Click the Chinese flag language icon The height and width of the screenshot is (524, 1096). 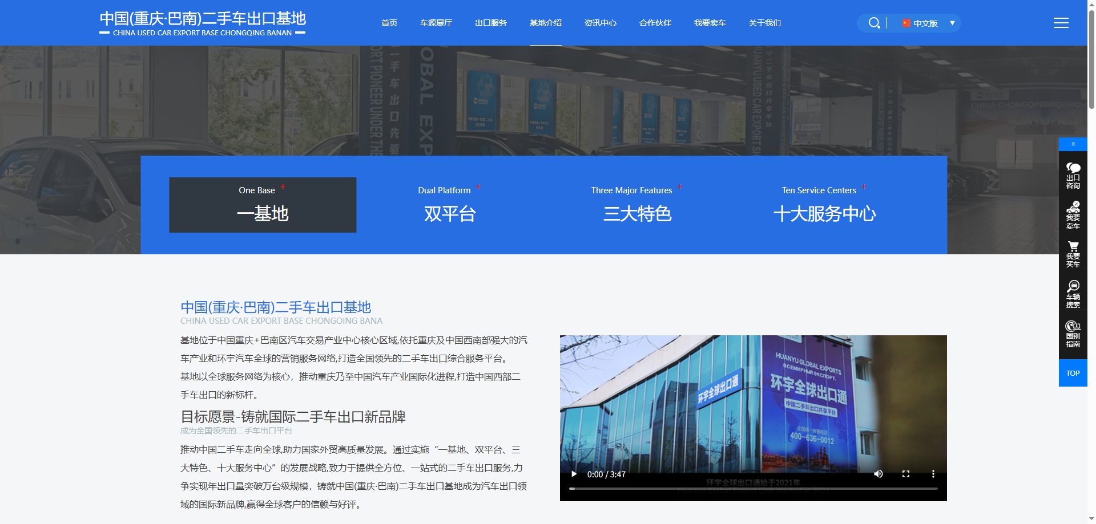906,23
